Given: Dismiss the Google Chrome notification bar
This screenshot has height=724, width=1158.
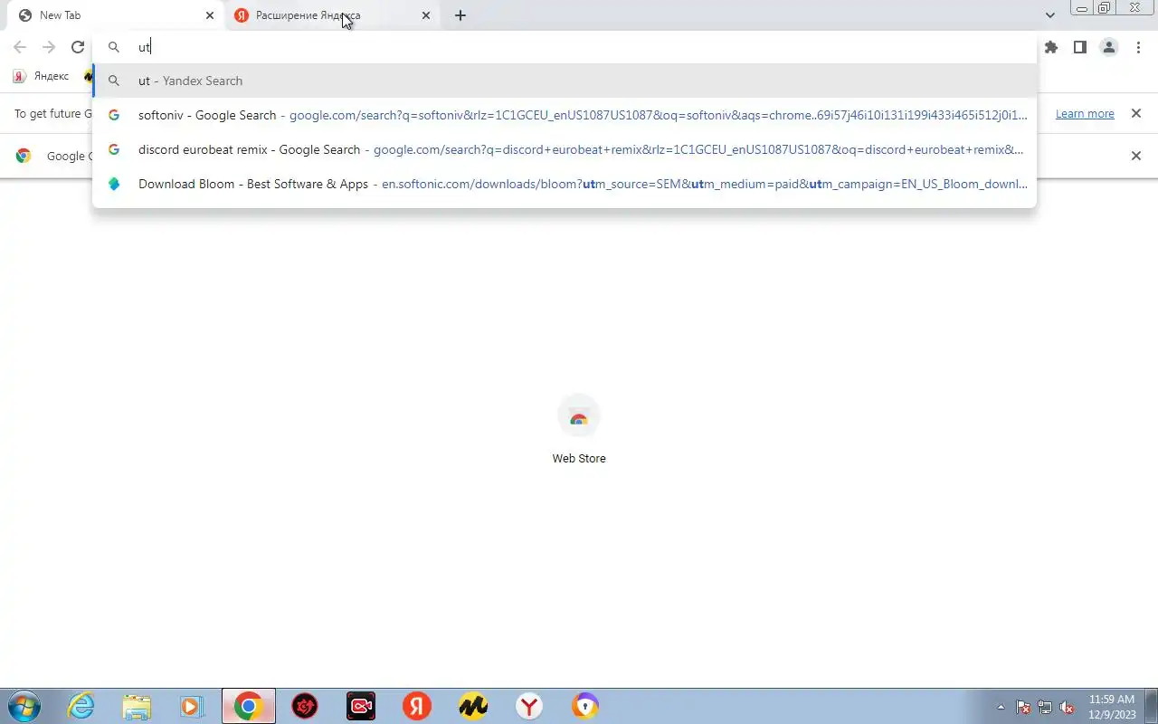Looking at the screenshot, I should pyautogui.click(x=1136, y=156).
